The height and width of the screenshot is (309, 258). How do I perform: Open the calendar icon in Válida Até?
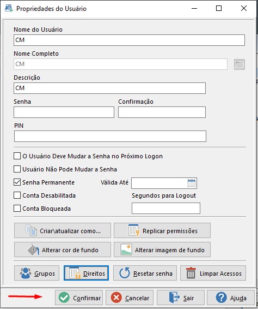pyautogui.click(x=192, y=183)
